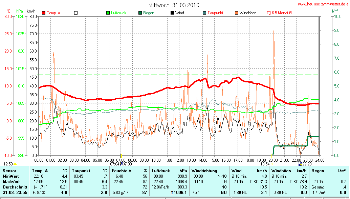Select the Luftdruck column header in table
350x199 pixels.
(160, 171)
